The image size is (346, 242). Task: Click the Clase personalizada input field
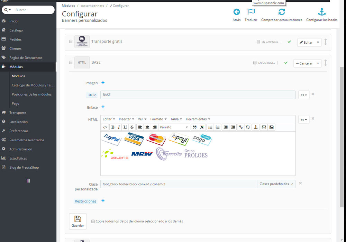179,184
